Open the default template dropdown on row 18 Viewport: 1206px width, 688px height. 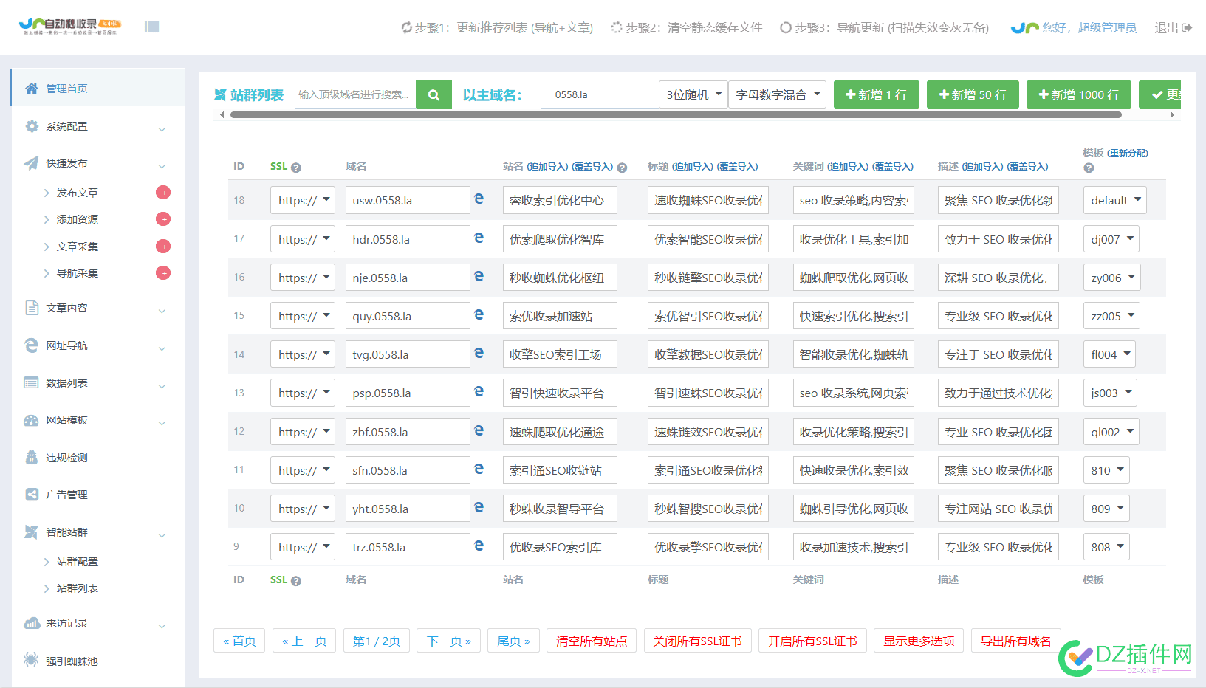(1114, 199)
